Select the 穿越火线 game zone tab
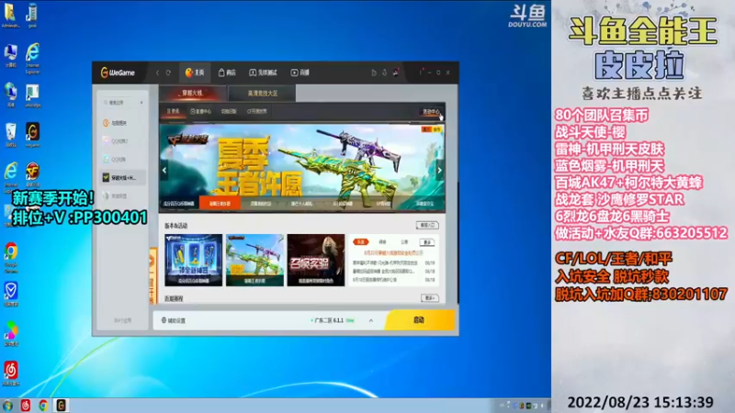735x413 pixels. coord(192,94)
